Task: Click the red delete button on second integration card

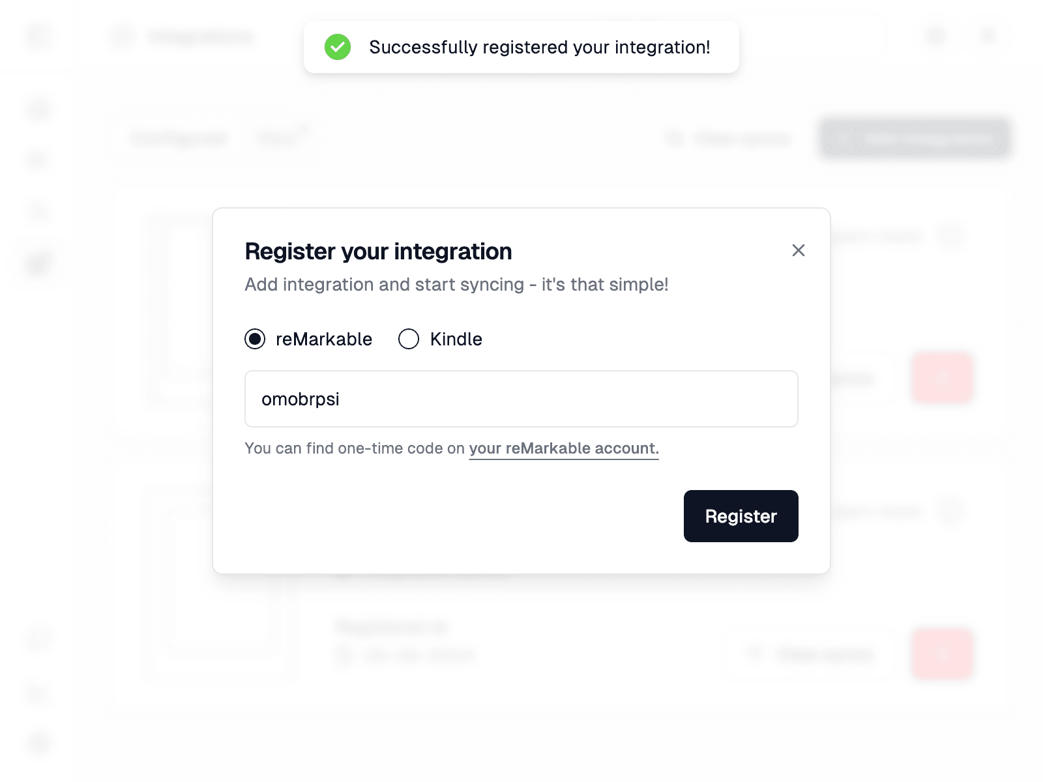Action: pyautogui.click(x=942, y=654)
